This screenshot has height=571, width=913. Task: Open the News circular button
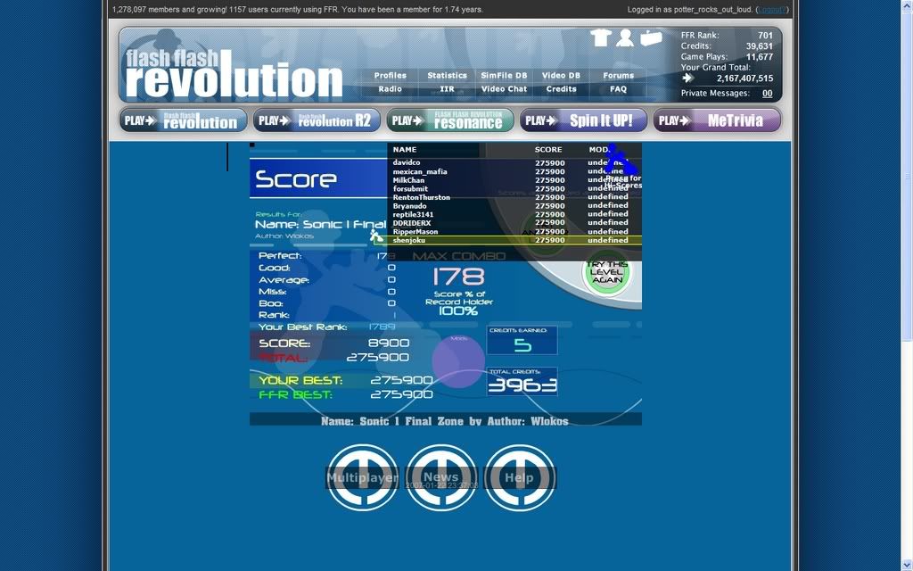tap(440, 477)
